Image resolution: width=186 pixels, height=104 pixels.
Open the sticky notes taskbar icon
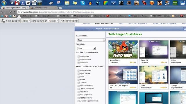75,3
